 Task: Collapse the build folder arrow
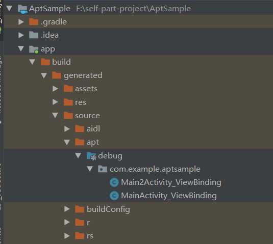click(32, 62)
